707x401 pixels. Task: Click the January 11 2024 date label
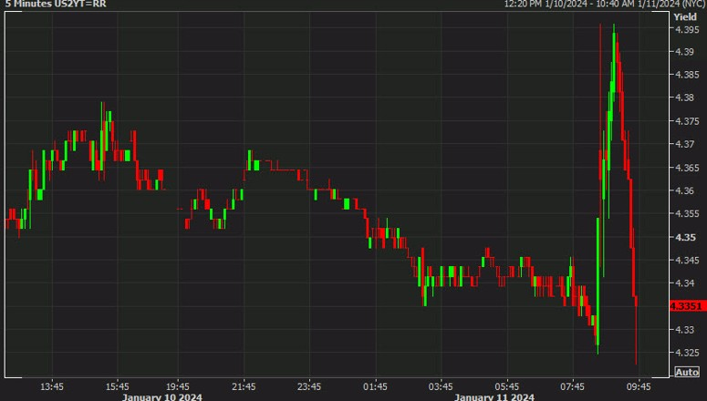click(x=494, y=397)
